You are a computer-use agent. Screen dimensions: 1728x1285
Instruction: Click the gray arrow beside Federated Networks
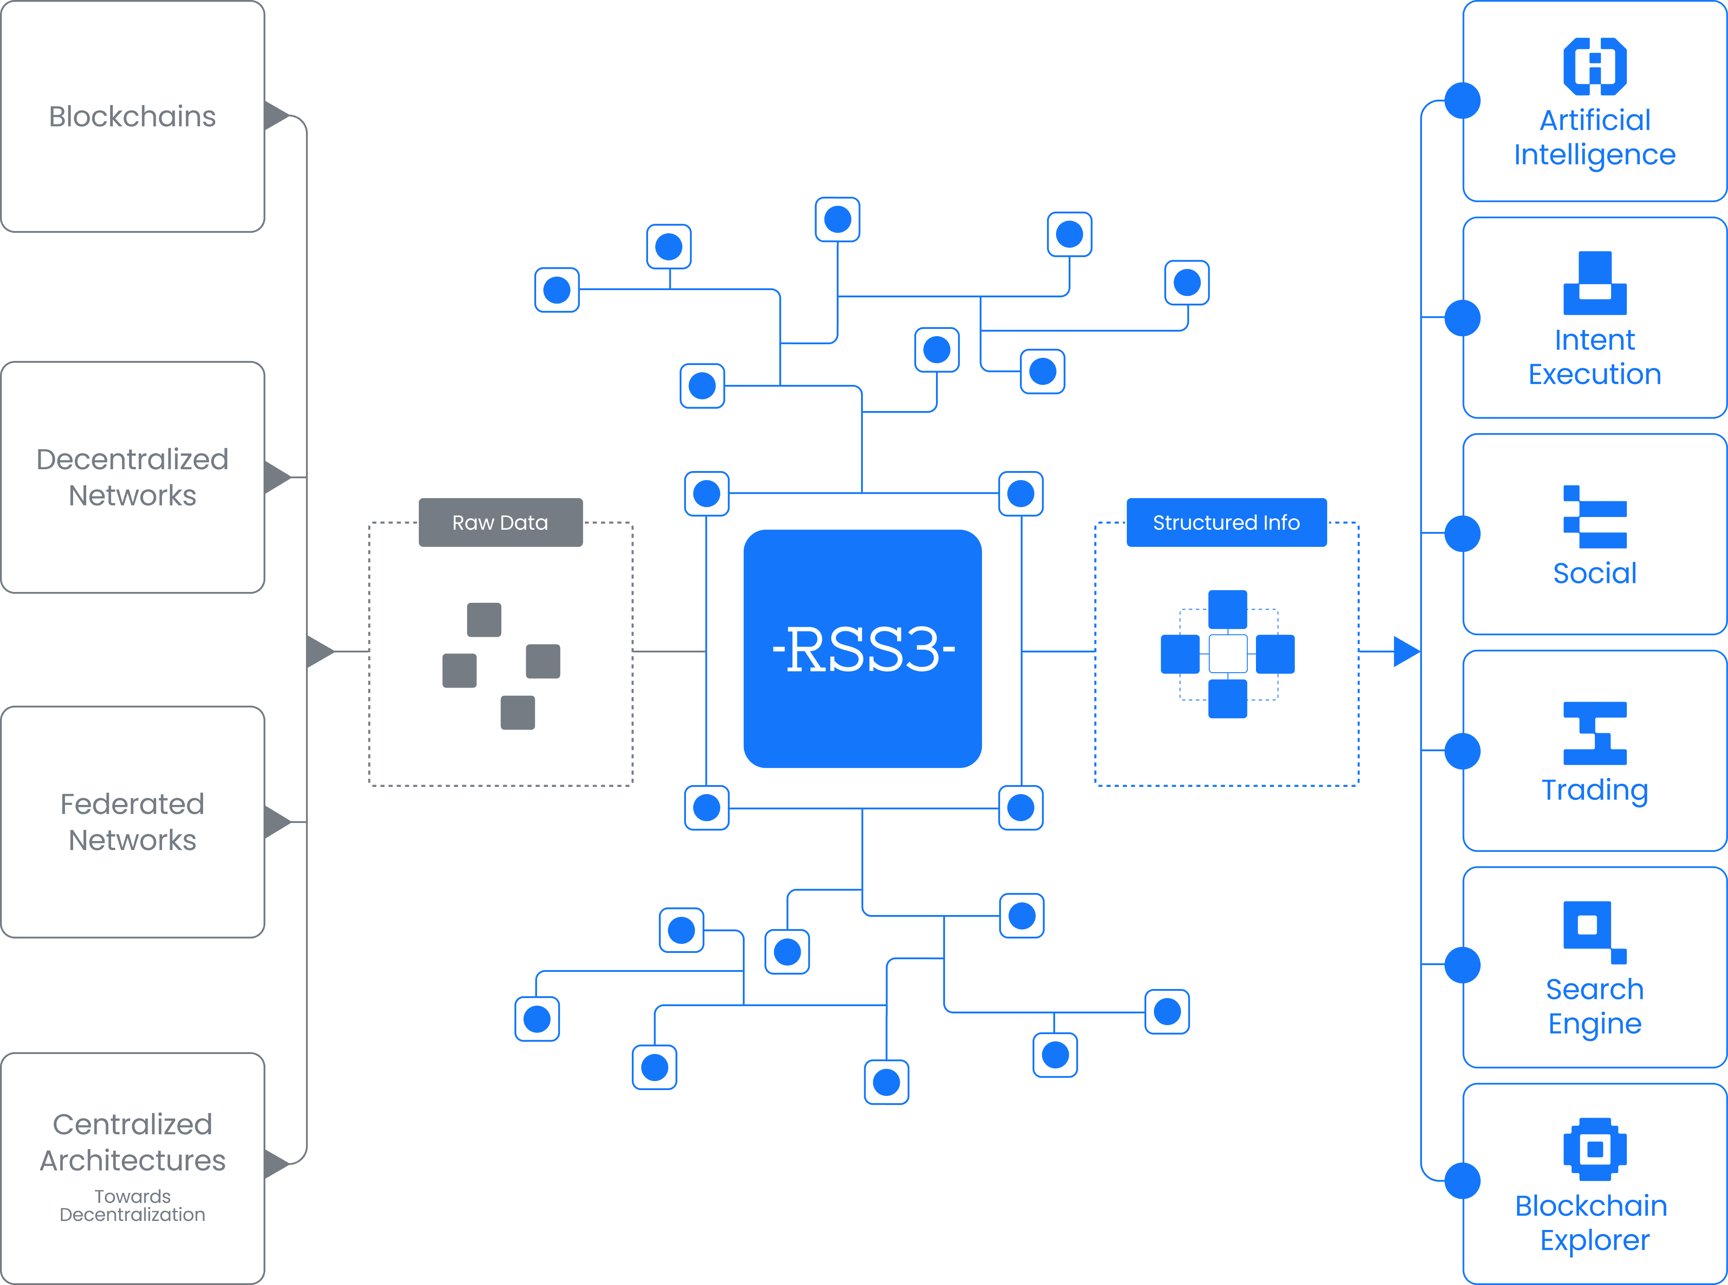click(278, 822)
